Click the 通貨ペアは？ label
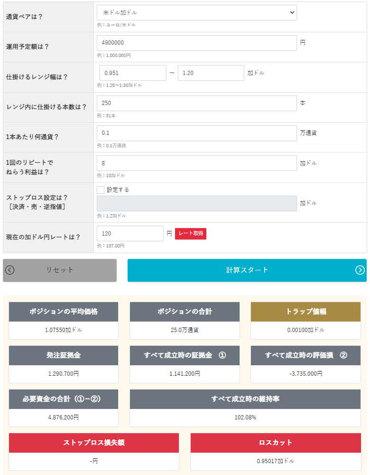 24,17
